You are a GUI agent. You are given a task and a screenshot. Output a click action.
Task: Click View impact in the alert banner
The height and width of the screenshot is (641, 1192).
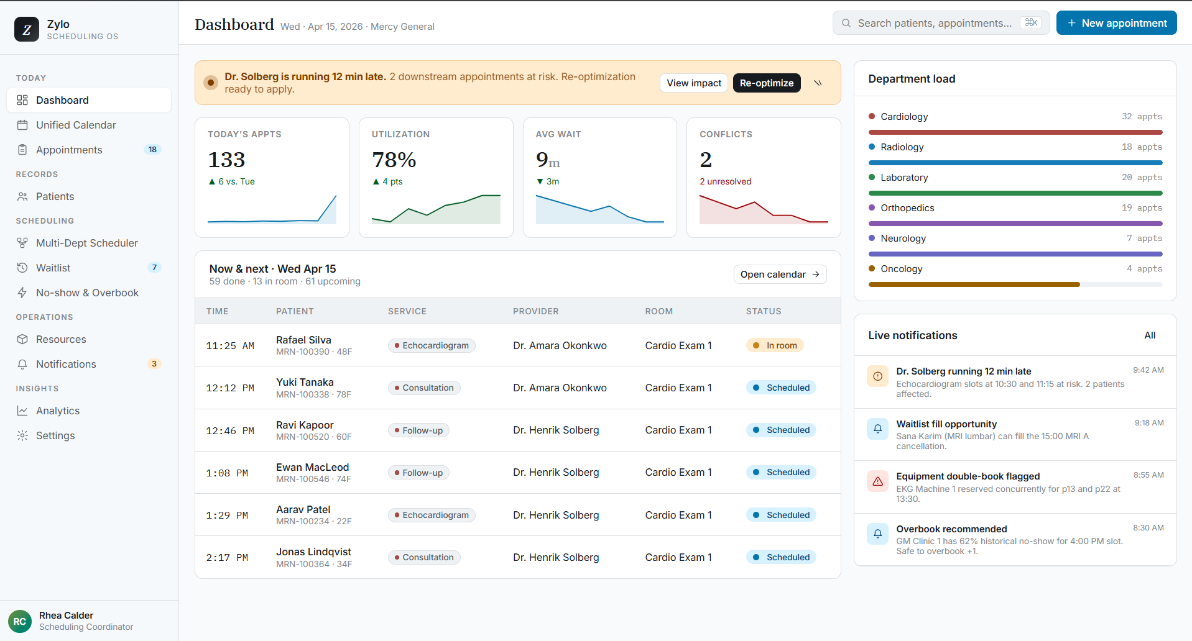[694, 83]
